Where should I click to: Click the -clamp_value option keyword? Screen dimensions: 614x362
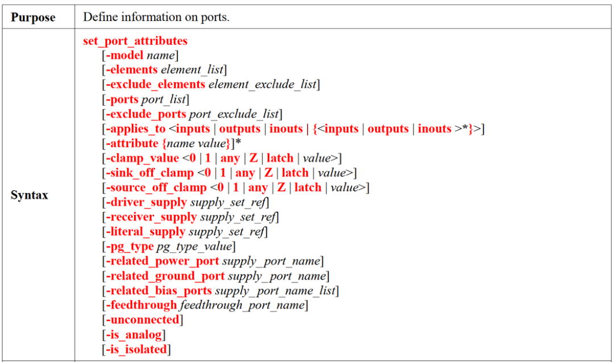click(142, 158)
